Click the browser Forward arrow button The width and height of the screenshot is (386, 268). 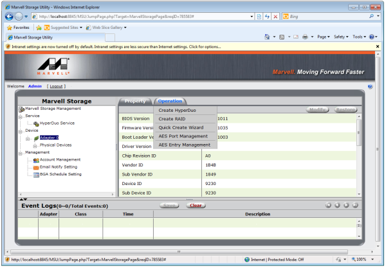19,17
